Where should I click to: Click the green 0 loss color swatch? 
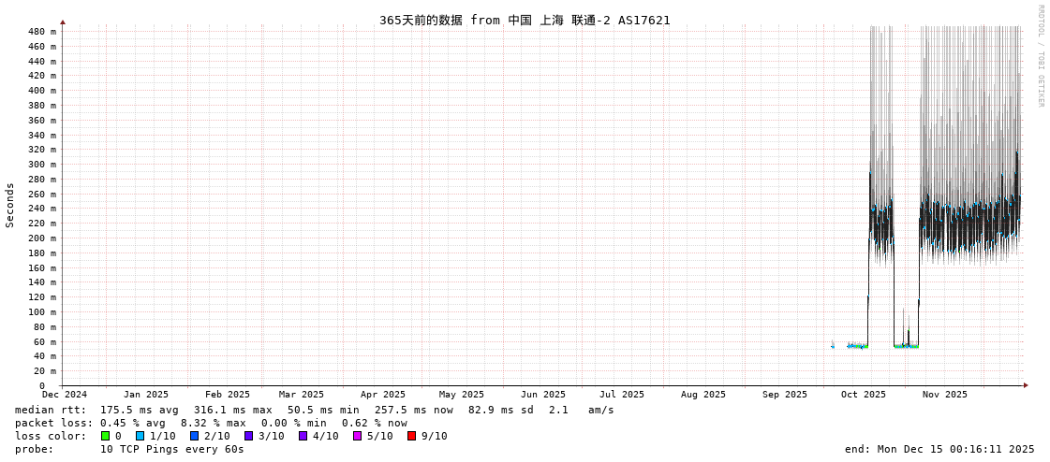coord(106,436)
